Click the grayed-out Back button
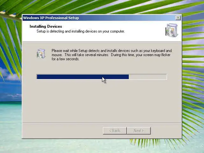Screen dimensions: 204x153 click(115, 131)
